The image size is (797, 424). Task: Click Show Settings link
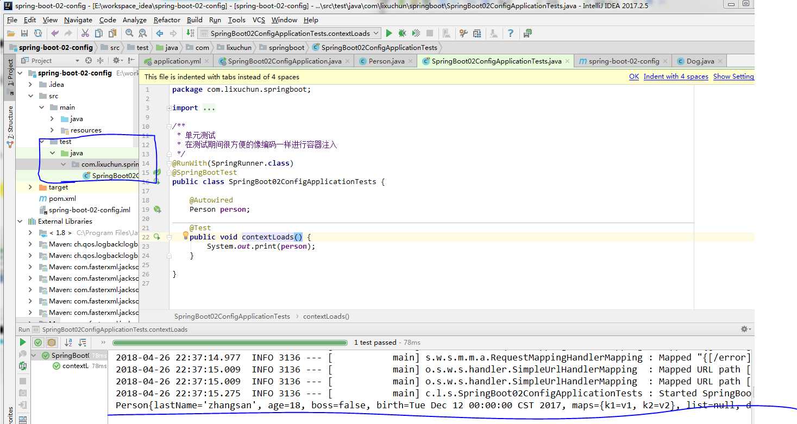pyautogui.click(x=733, y=77)
